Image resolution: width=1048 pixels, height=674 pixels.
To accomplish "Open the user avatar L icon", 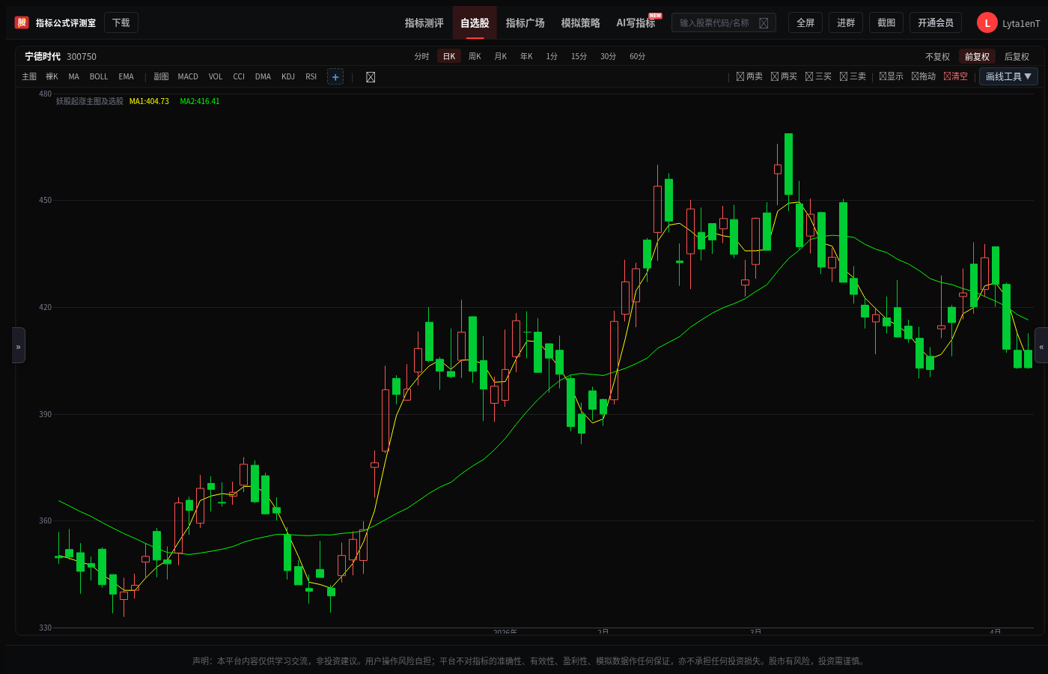I will (x=987, y=23).
